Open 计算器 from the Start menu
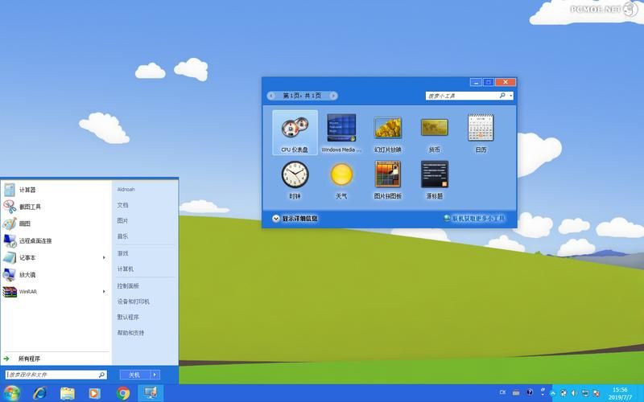 (x=55, y=190)
